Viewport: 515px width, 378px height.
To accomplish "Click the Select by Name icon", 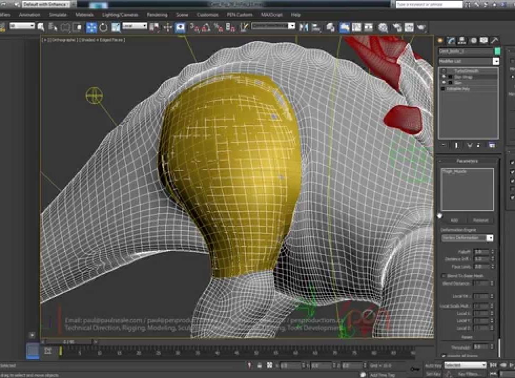I will 53,27.
